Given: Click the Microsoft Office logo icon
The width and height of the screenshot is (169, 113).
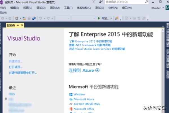Looking at the screenshot, I should [71, 109].
